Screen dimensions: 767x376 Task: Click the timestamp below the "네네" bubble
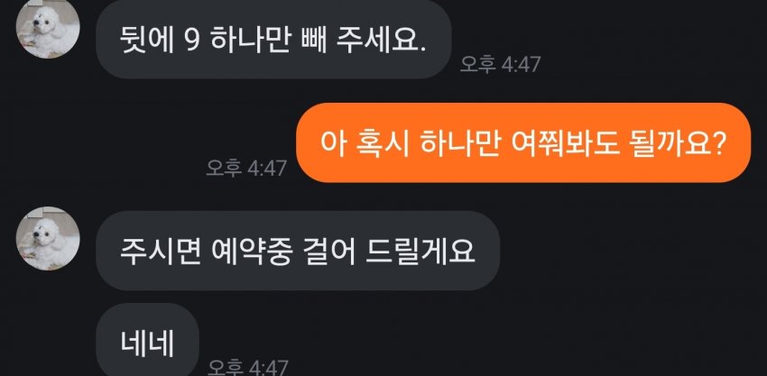coord(247,368)
